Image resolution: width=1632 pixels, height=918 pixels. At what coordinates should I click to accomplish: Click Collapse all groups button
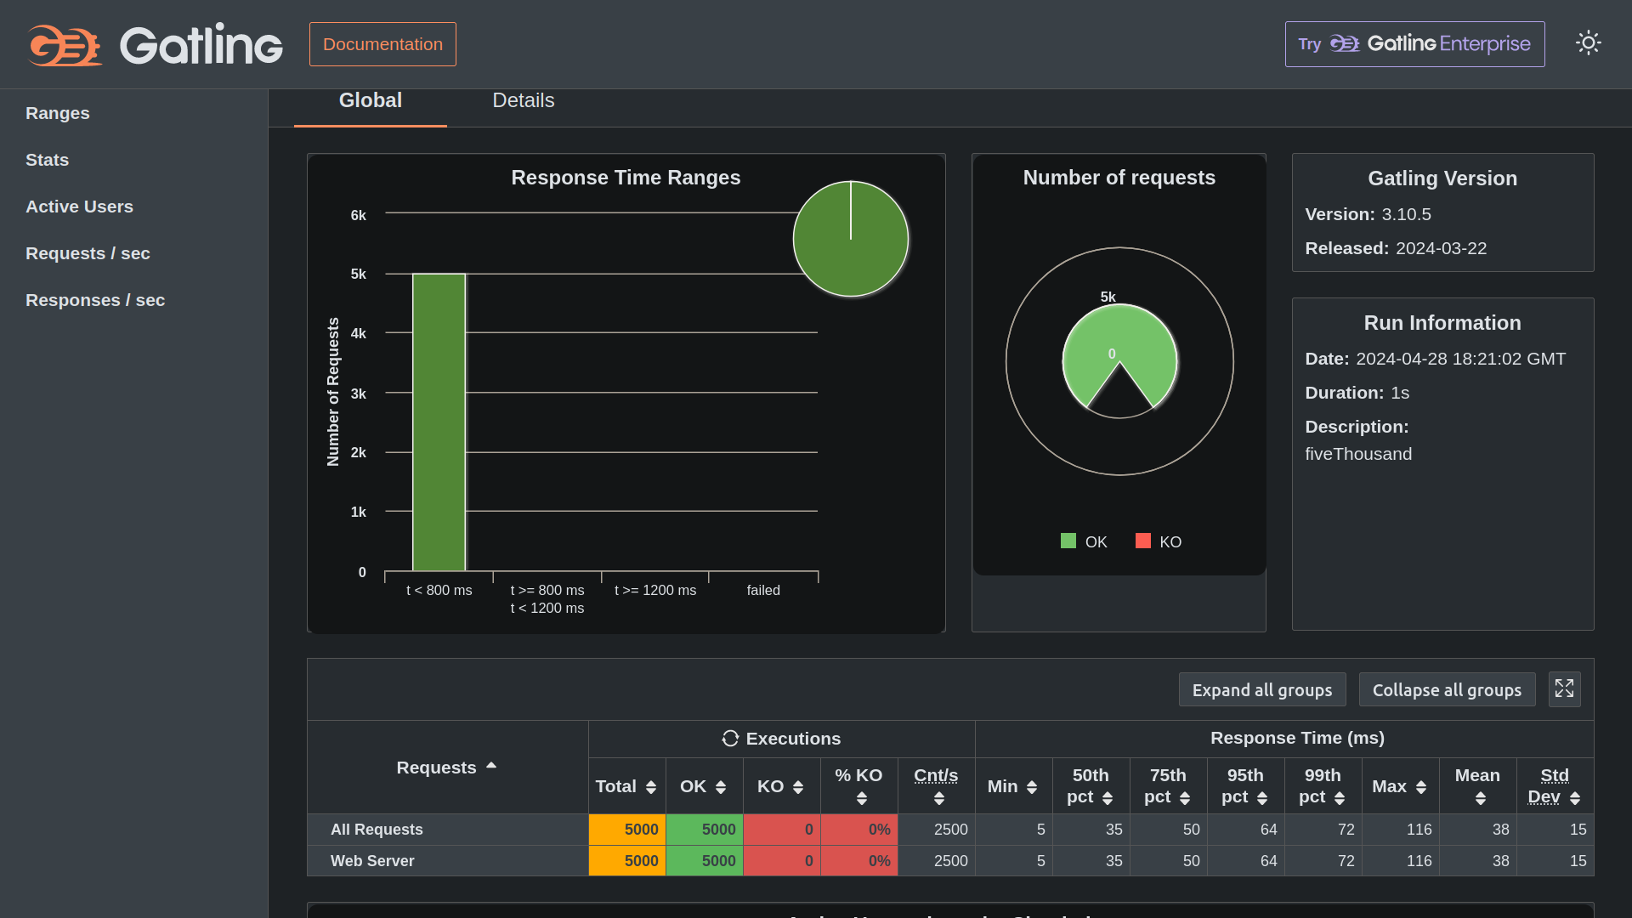1447,689
